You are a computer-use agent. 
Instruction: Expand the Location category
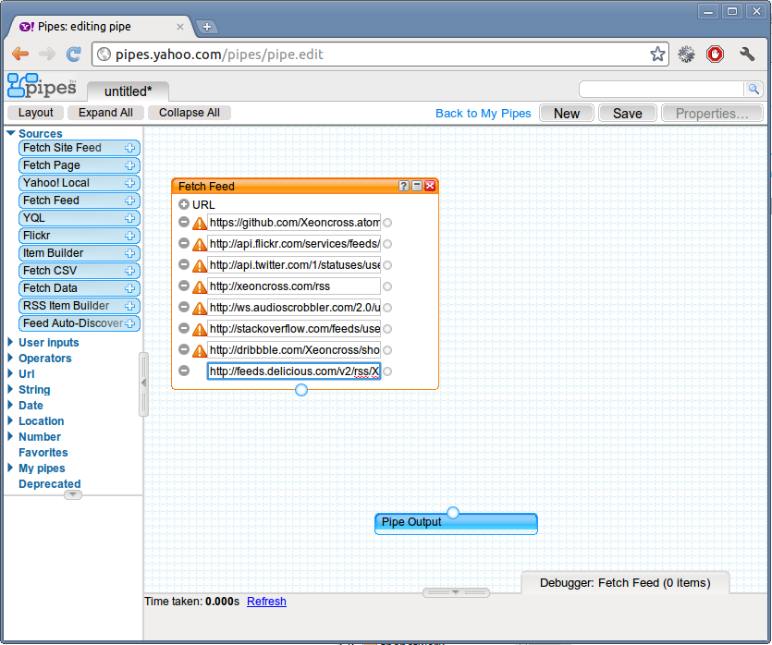10,420
